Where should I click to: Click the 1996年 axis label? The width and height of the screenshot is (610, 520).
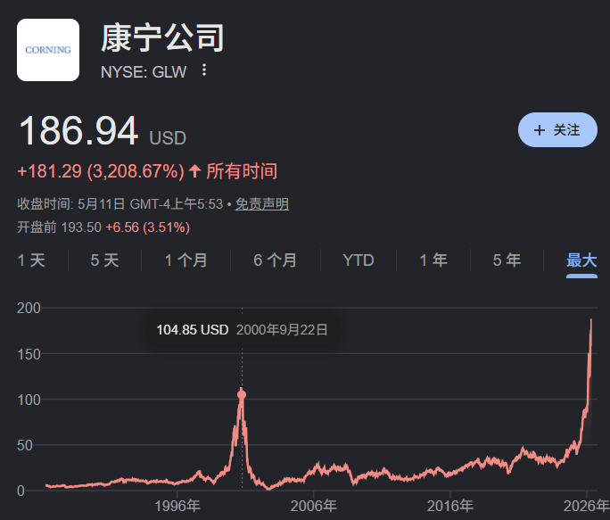pyautogui.click(x=177, y=506)
